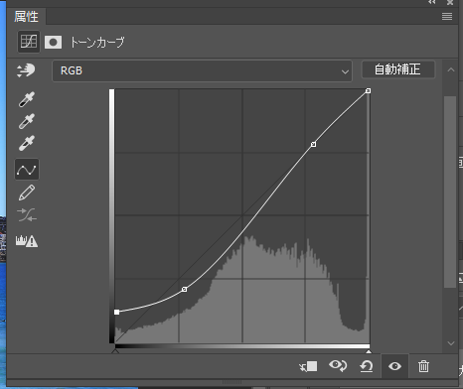Select the edit points curve tool
Screen dimensions: 463x389
[27, 170]
